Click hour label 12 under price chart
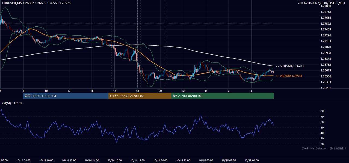 coord(69,91)
